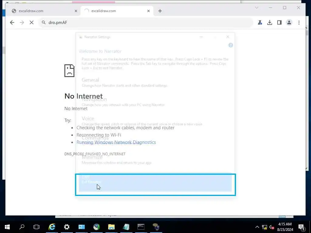Choose Exit in Narrator Settings

point(155,183)
